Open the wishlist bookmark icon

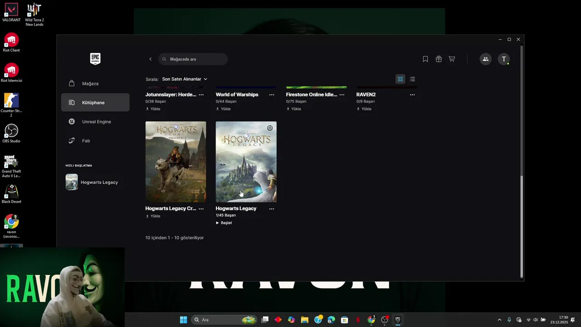click(425, 59)
